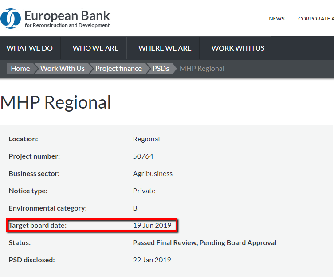This screenshot has height=277, width=334.
Task: Navigate to PSDs breadcrumb
Action: [161, 69]
